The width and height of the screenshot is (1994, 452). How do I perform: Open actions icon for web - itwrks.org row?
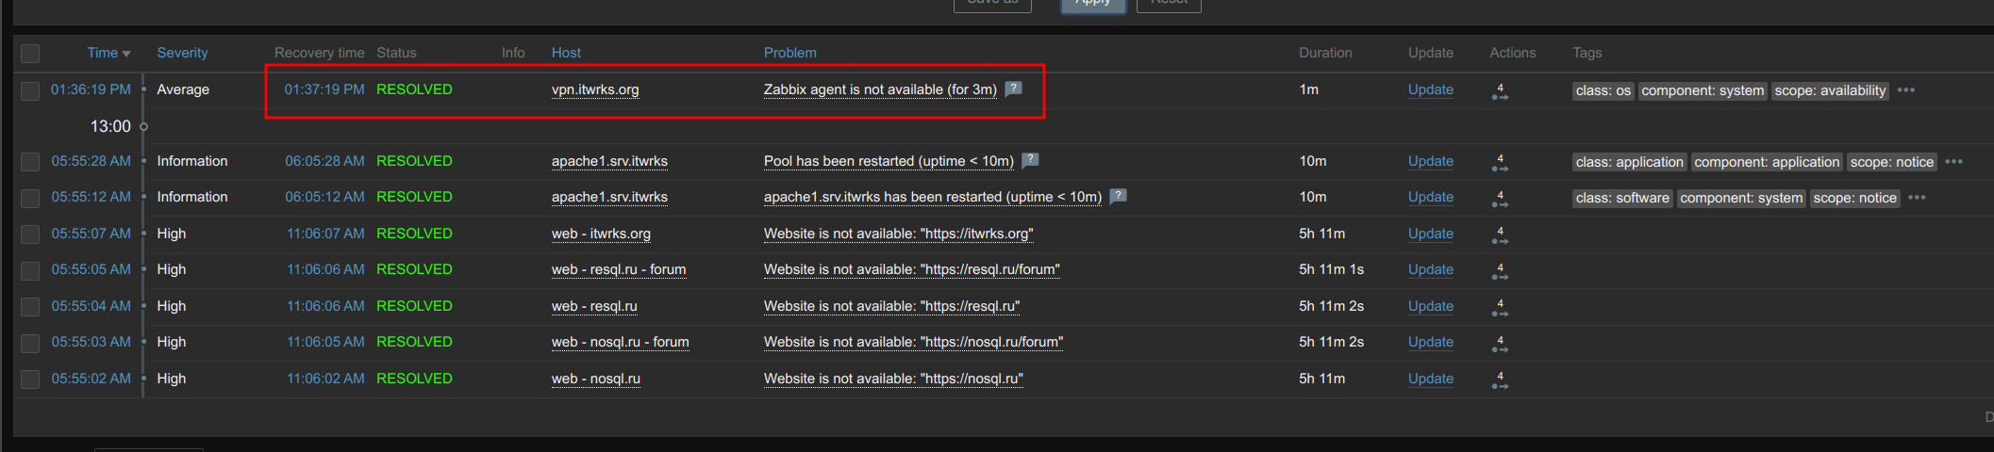[1500, 235]
